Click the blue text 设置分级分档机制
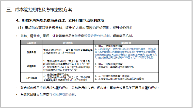The height and width of the screenshot is (108, 193). click(x=97, y=36)
